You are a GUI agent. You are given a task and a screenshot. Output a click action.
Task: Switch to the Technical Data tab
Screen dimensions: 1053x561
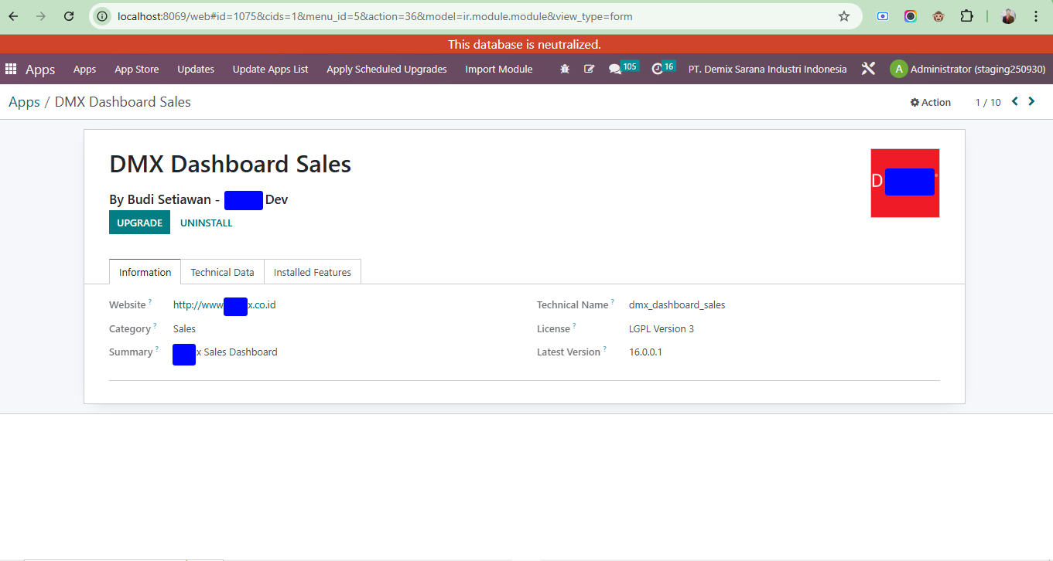223,272
